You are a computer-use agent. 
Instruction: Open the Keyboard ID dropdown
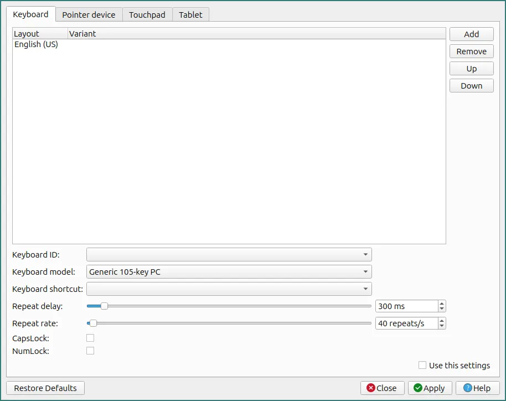[x=229, y=254]
